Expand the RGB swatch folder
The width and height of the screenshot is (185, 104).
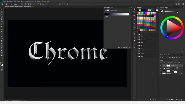[x=138, y=34]
